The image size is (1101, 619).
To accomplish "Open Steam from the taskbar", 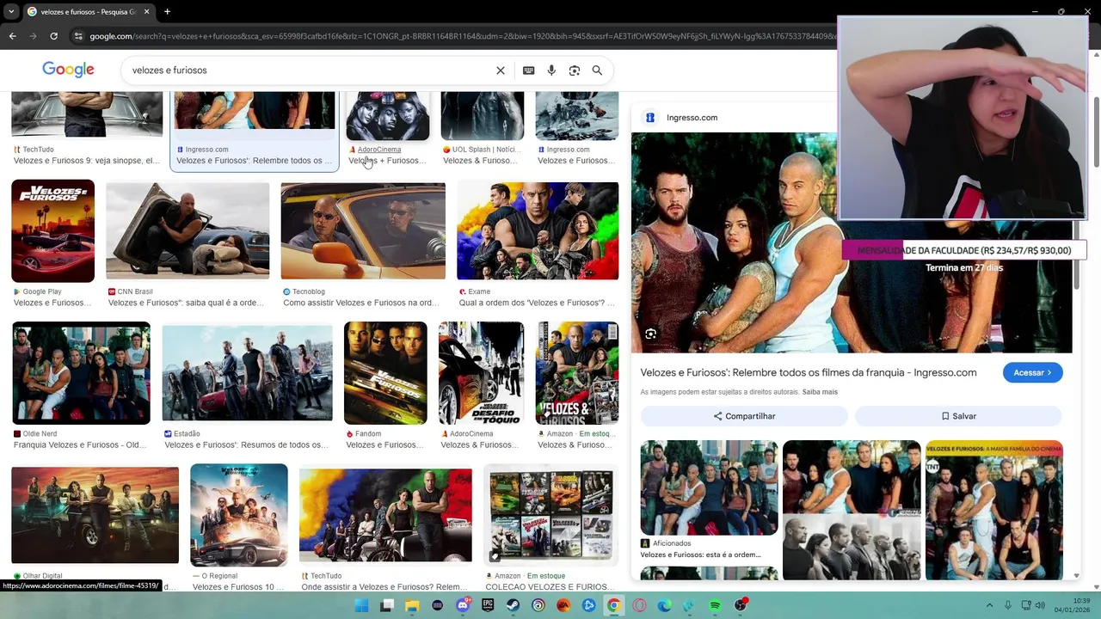I will pos(513,605).
